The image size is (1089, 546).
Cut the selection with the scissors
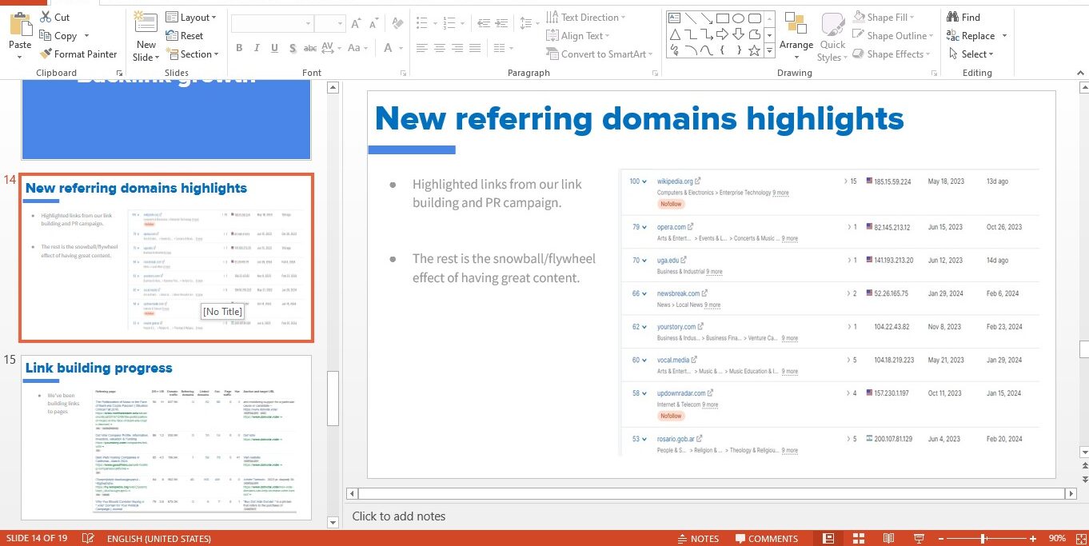click(x=55, y=17)
